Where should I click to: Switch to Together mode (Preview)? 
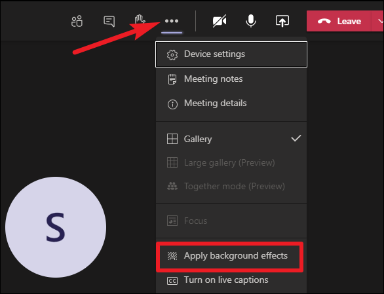point(231,187)
